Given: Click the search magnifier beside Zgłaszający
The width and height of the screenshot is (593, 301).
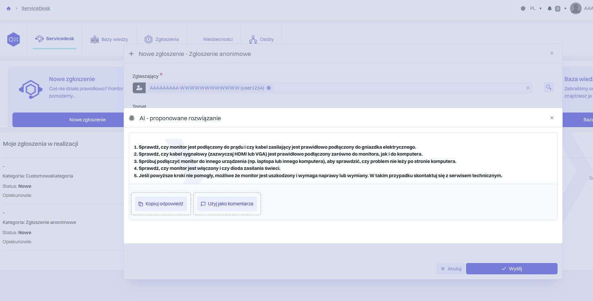Looking at the screenshot, I should [x=549, y=87].
